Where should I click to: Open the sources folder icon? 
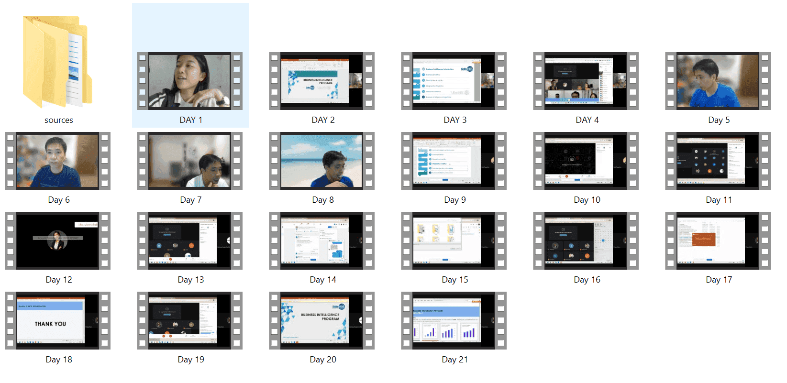(58, 62)
